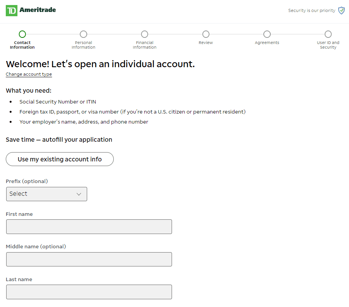Select the Contact Information step circle
Screen dimensions: 349x307
(x=22, y=34)
